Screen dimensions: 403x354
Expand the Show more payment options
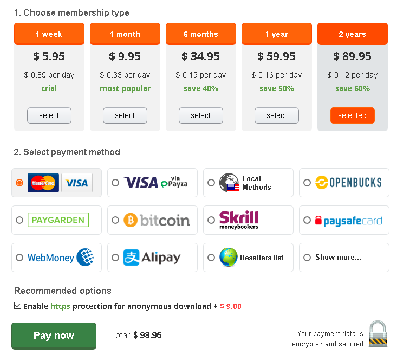[338, 258]
